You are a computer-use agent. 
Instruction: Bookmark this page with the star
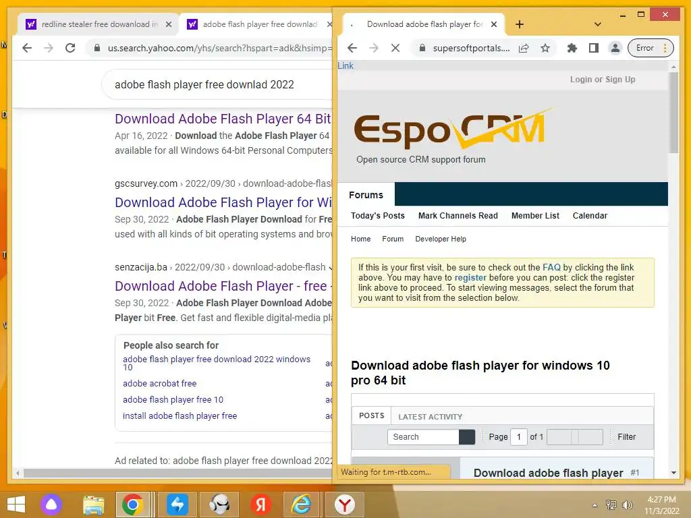pos(545,48)
